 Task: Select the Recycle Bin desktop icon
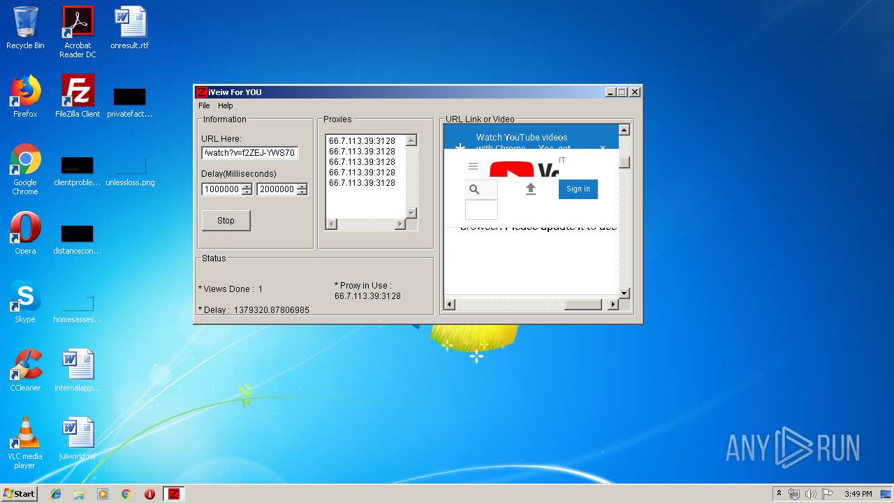tap(25, 29)
